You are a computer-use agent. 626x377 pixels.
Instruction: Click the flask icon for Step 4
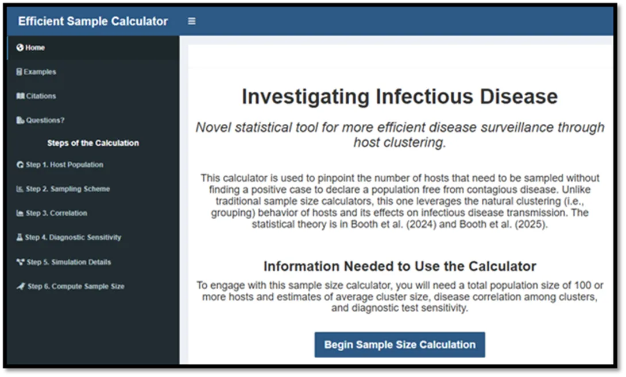[x=19, y=238]
